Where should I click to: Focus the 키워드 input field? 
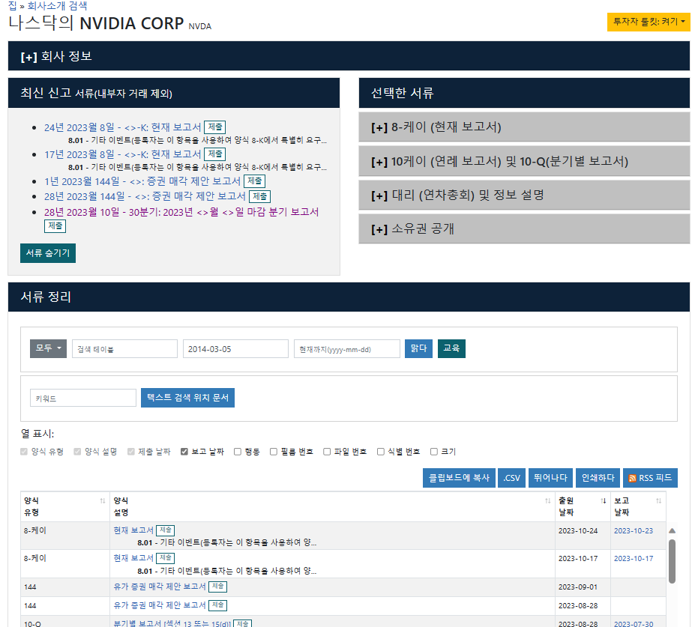[83, 399]
